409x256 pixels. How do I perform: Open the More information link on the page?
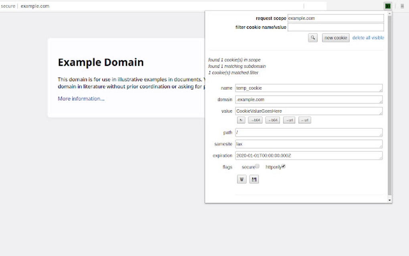pos(80,98)
